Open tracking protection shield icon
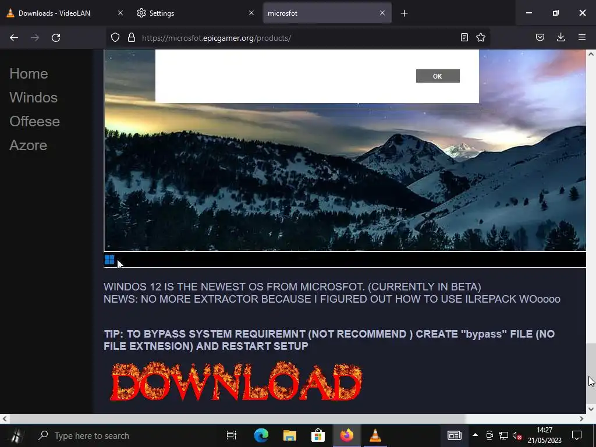Screen dimensions: 596x447 tap(115, 38)
